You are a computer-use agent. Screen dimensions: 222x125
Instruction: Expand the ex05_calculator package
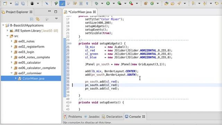[x=11, y=62]
